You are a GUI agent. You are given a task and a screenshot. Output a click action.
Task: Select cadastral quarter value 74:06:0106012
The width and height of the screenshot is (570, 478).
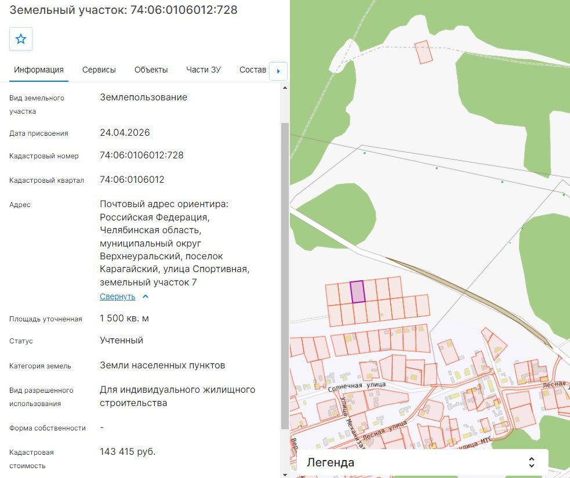[132, 180]
